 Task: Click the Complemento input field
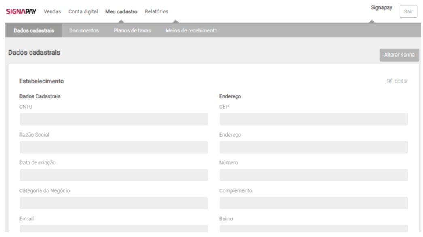[313, 203]
